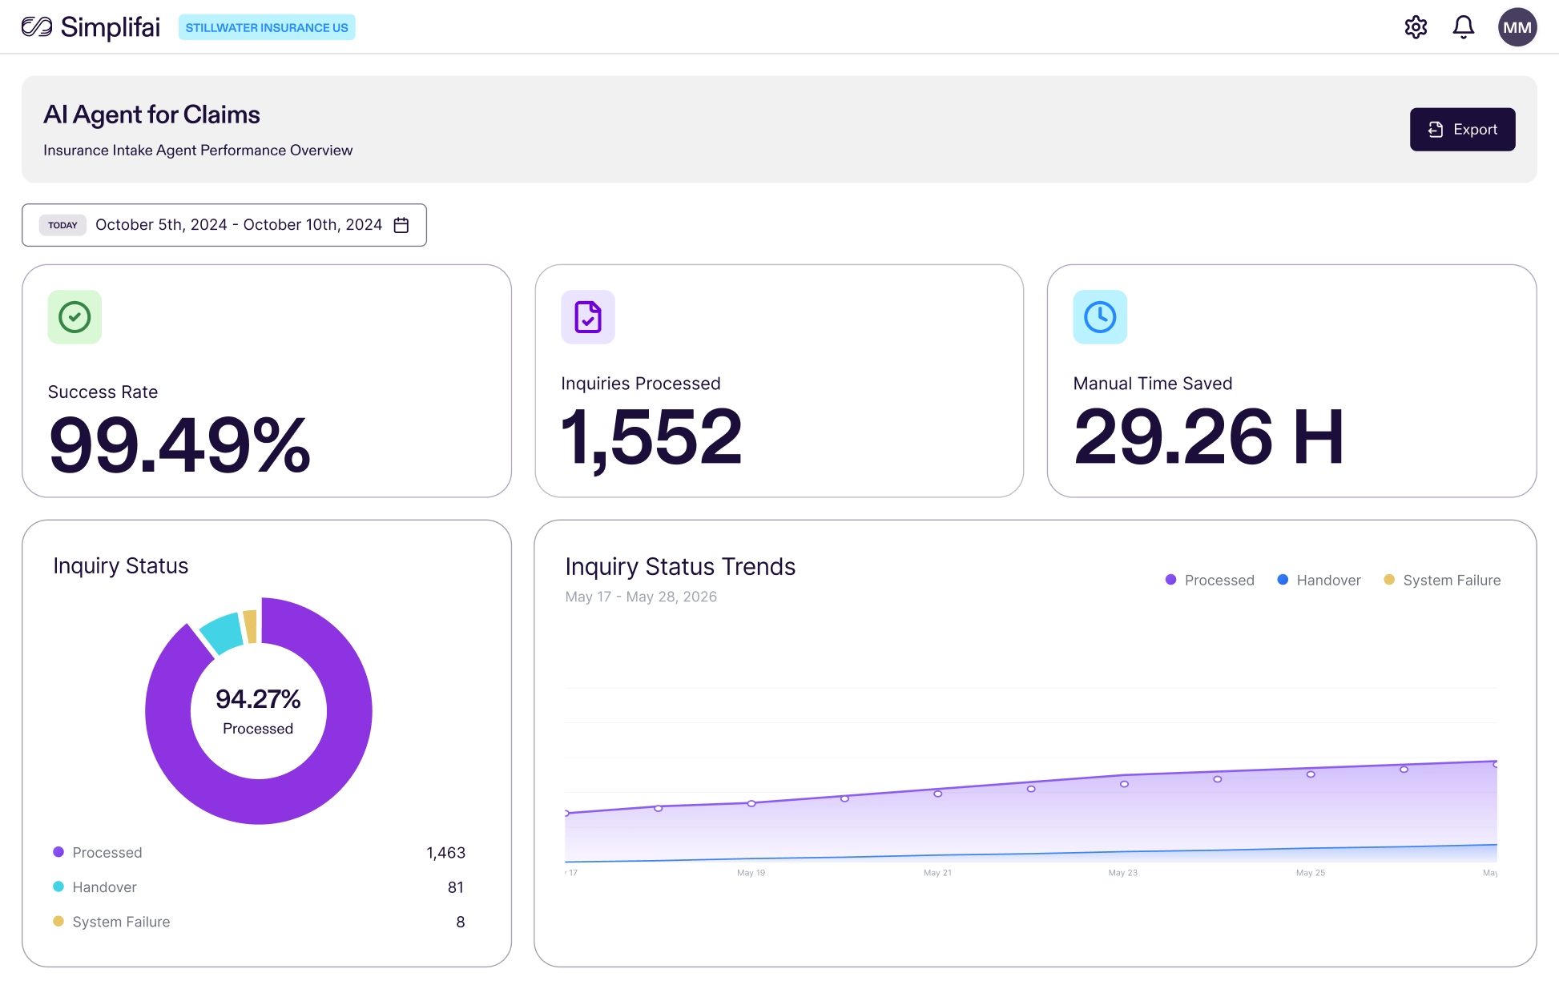The height and width of the screenshot is (1001, 1559).
Task: Click the Insurance Intake Agent Performance Overview subtitle
Action: click(198, 151)
